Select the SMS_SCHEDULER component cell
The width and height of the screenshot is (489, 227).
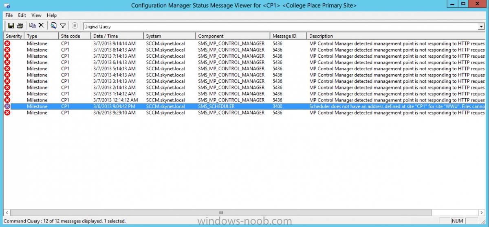[x=216, y=106]
